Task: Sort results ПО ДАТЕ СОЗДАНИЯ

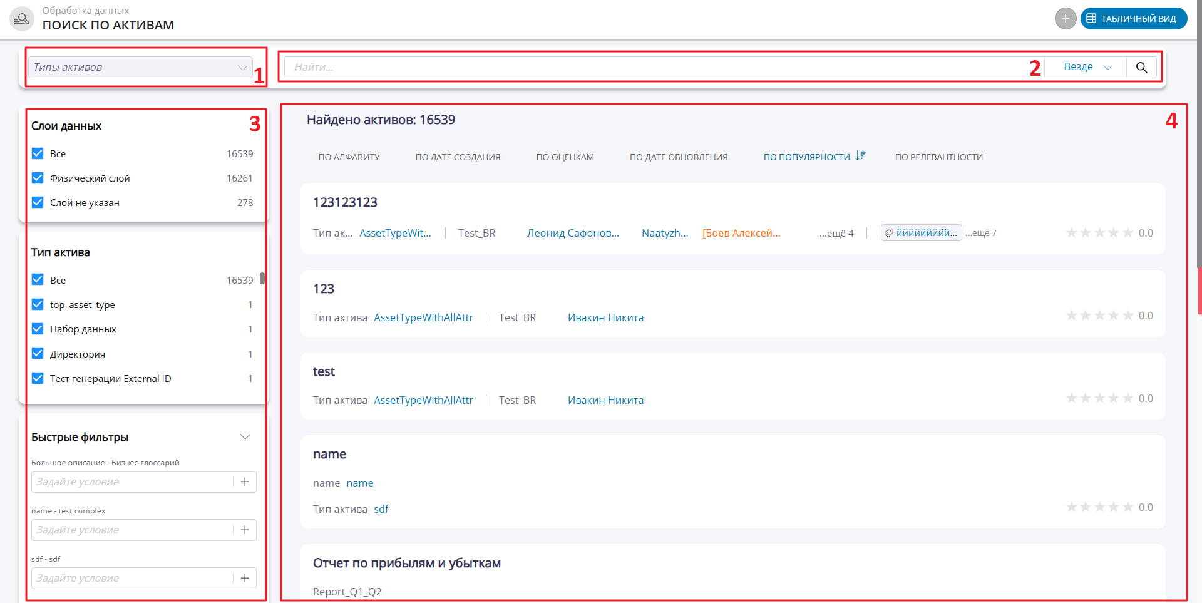Action: tap(458, 157)
